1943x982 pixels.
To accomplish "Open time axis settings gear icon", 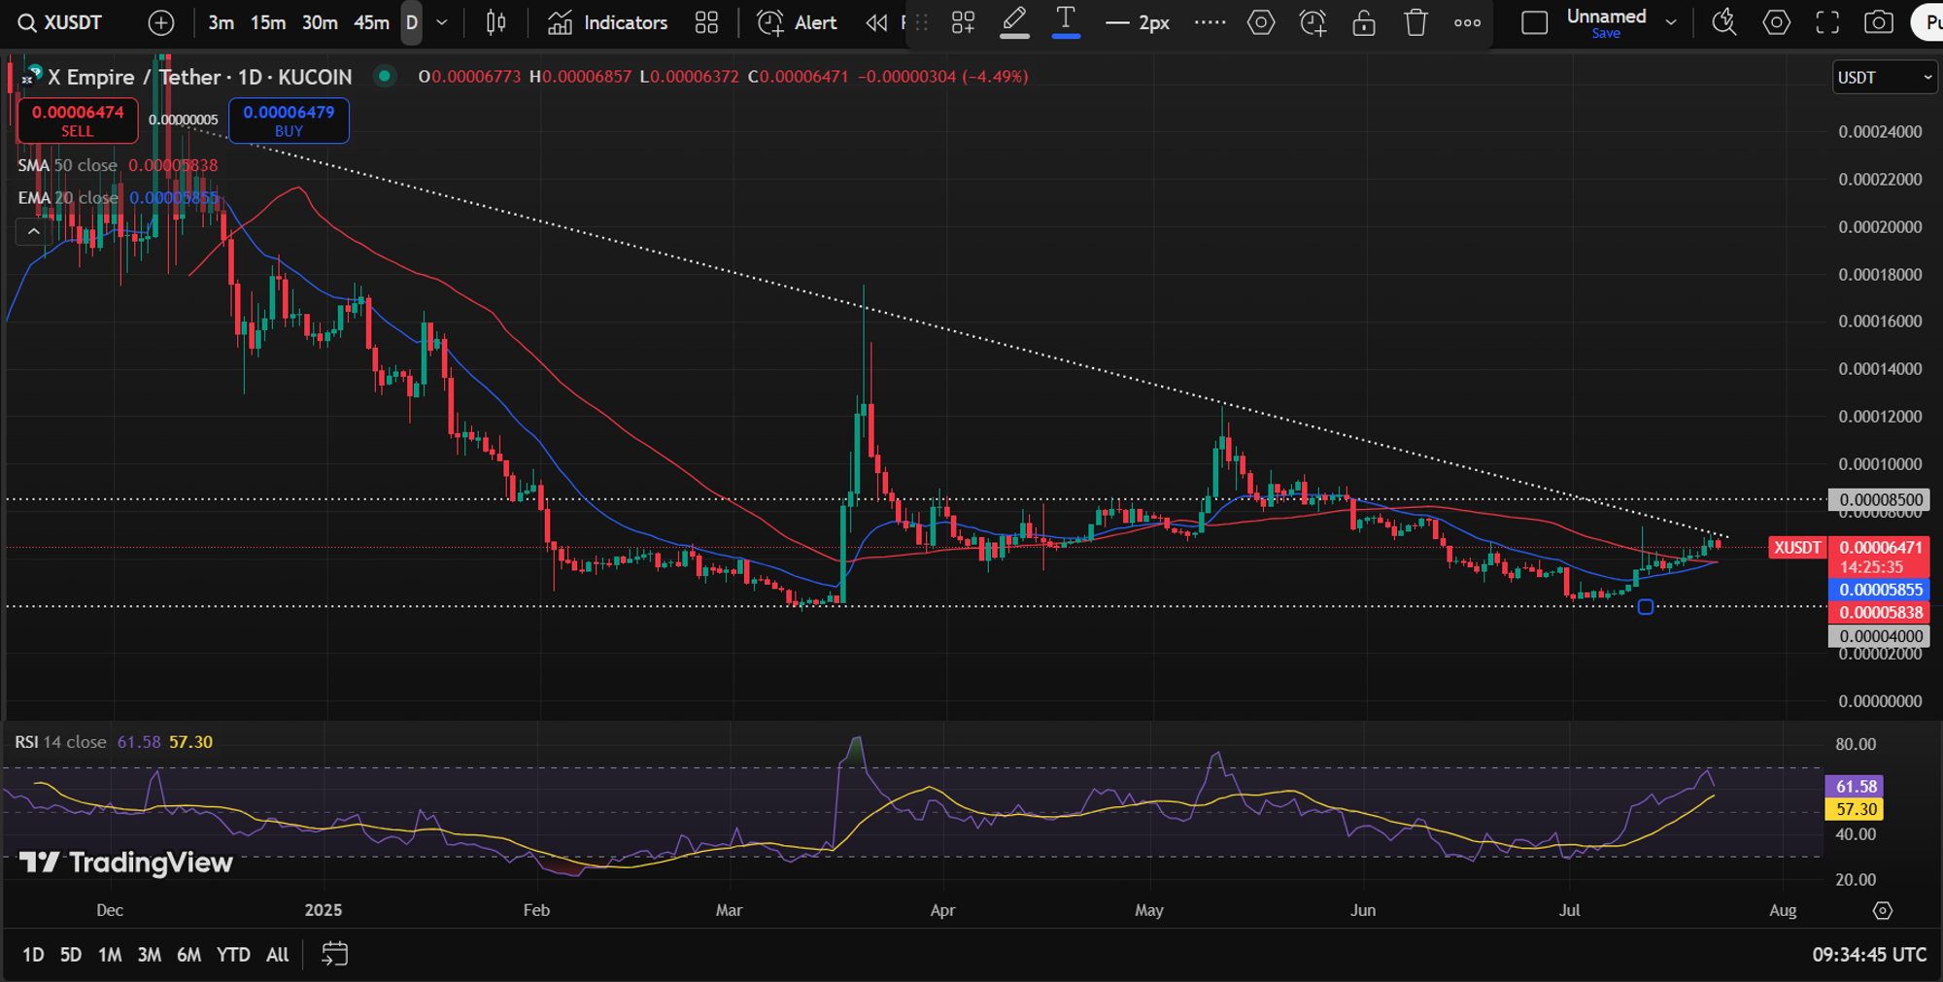I will (1883, 911).
